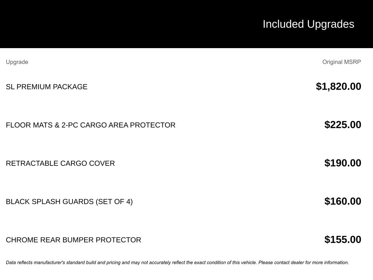Click the $160.00 price

coord(342,201)
